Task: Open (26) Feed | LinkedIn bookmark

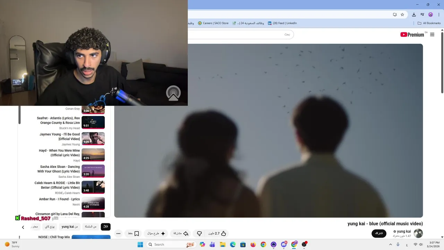Action: pos(282,23)
